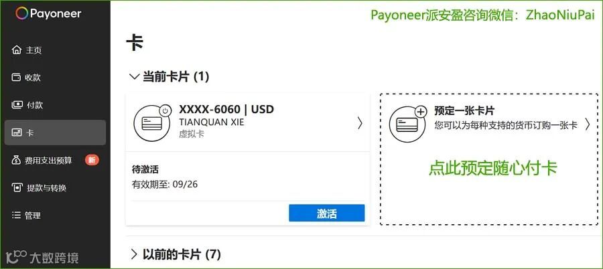Click the Payoneer logo

48,13
